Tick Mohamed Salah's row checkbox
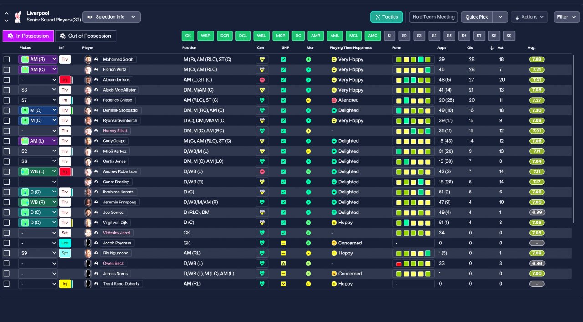This screenshot has height=322, width=583. click(x=6, y=59)
